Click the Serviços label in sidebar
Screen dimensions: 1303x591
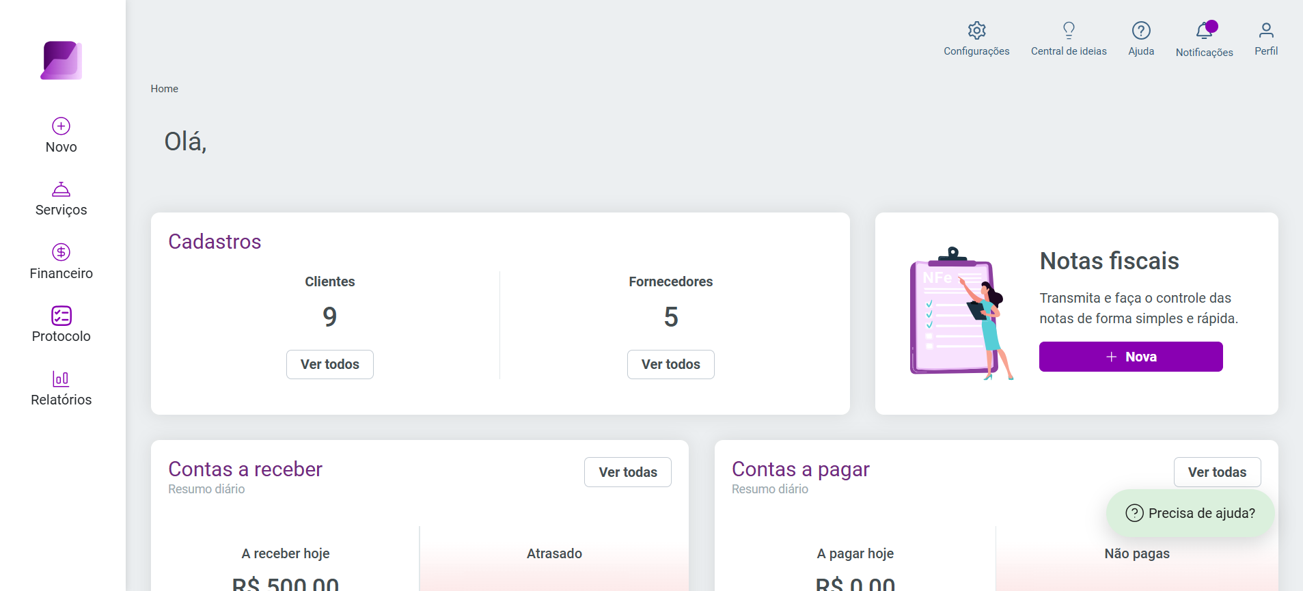click(x=61, y=210)
